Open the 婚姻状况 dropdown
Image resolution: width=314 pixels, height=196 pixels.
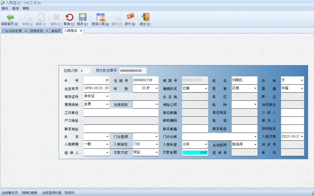point(206,89)
